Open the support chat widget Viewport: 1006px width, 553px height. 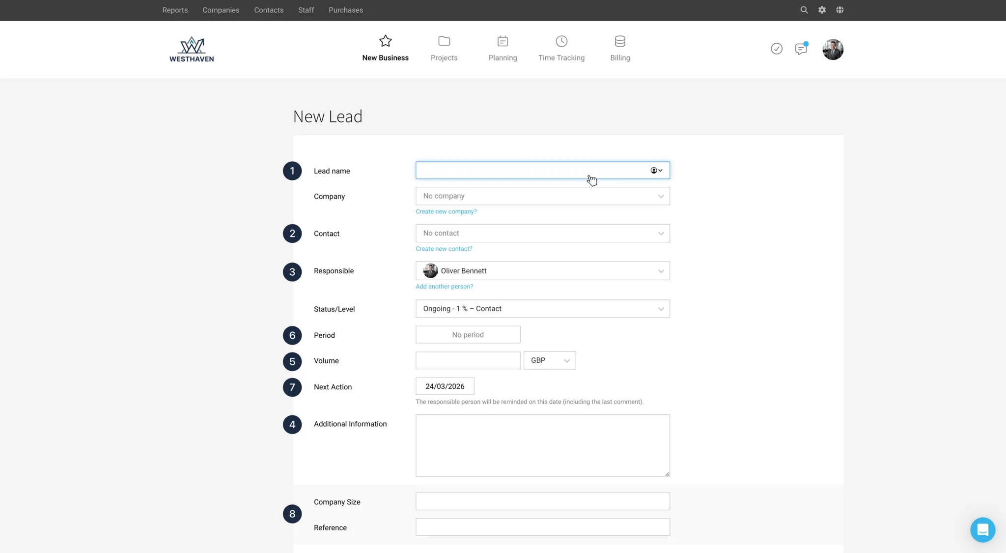tap(982, 529)
